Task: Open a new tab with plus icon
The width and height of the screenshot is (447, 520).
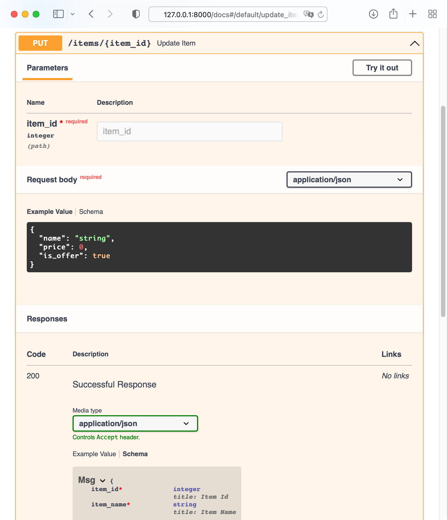Action: pyautogui.click(x=413, y=14)
